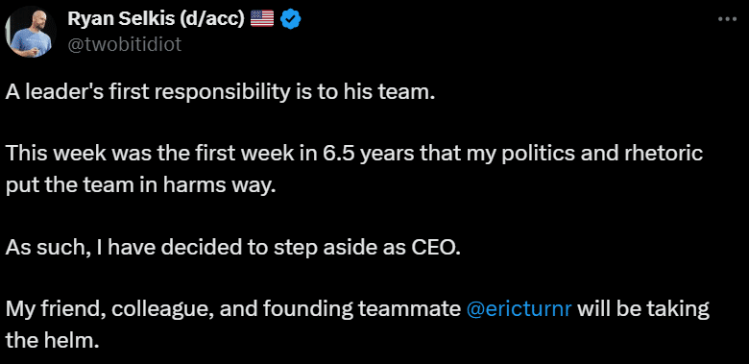Open the three-dot more options menu
This screenshot has width=749, height=364.
coord(728,19)
